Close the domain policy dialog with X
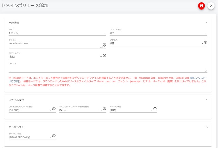The image size is (218, 148). [x=211, y=6]
